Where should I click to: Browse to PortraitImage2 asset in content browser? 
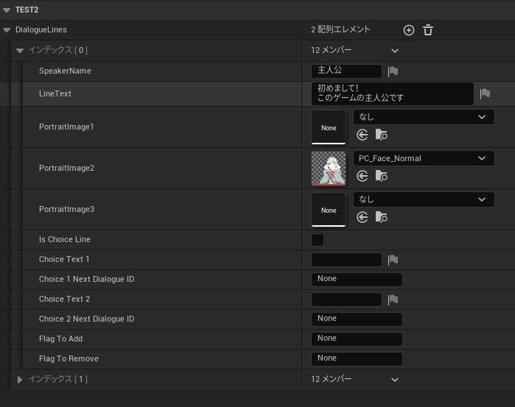click(381, 176)
